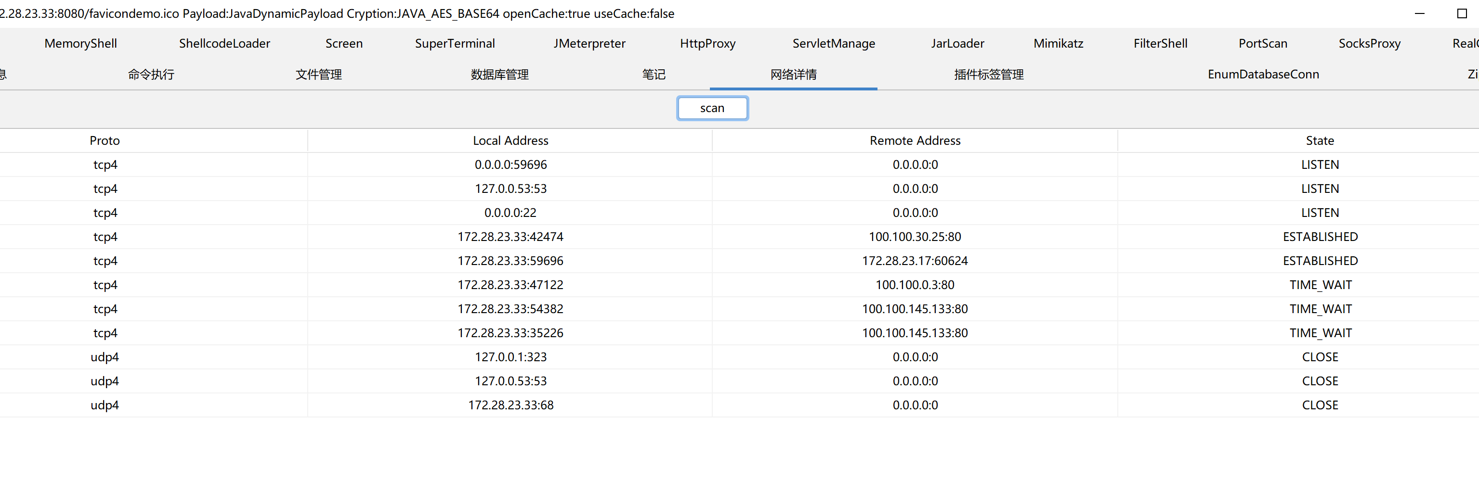Click the State column header

(1320, 140)
